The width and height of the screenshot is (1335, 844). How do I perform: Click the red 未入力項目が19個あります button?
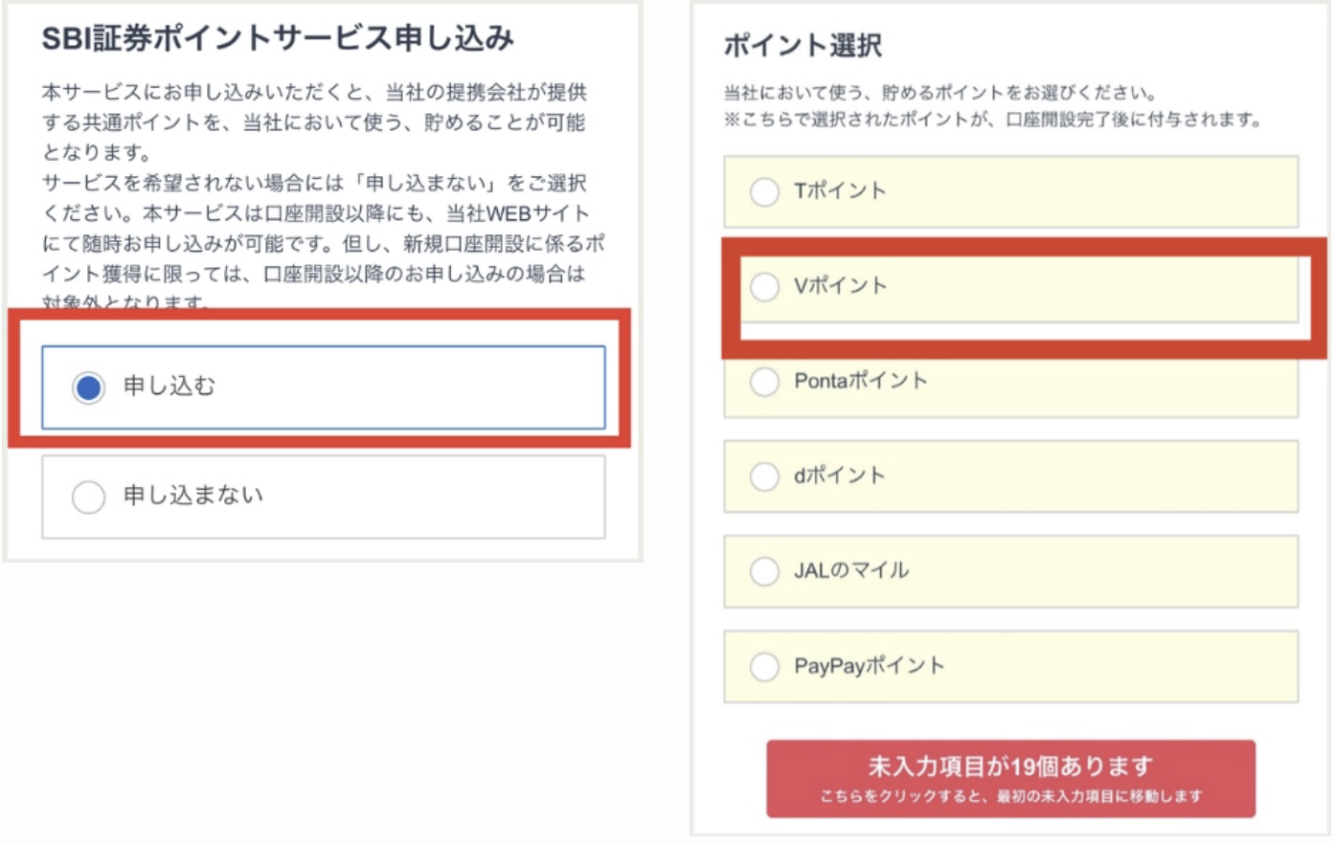click(1010, 777)
